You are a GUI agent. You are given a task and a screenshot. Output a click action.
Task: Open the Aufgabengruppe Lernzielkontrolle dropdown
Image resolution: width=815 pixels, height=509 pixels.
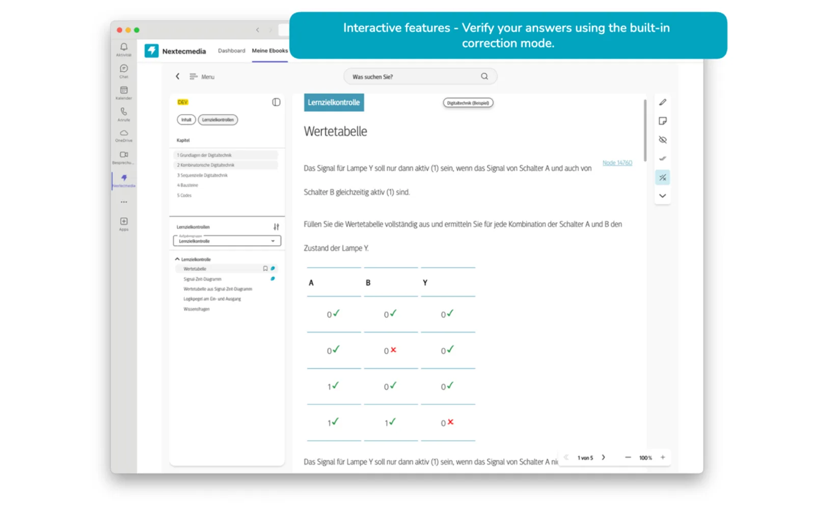point(227,240)
